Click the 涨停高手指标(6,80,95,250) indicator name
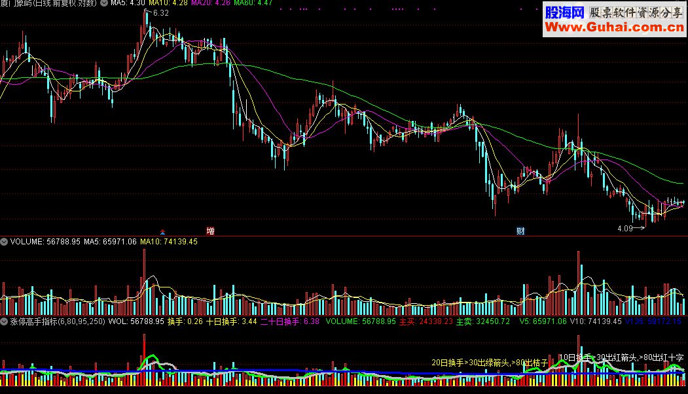The image size is (688, 394). 58,321
